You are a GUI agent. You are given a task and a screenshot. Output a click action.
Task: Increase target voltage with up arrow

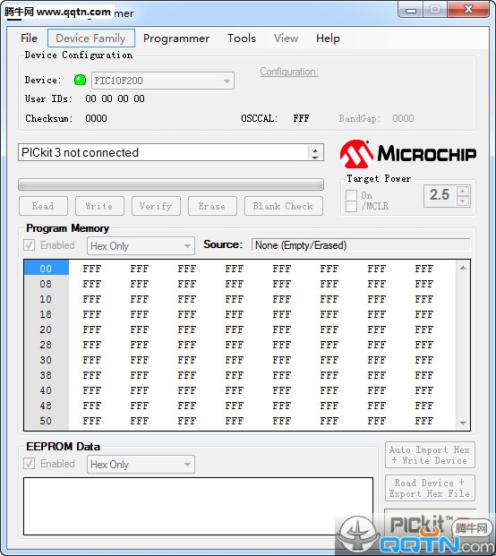[x=462, y=191]
